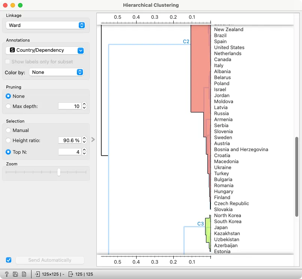Toggle the Send Automatically checkbox
This screenshot has height=279, width=302.
pos(9,260)
